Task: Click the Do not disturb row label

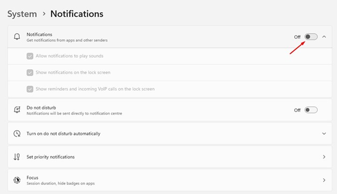Action: 41,108
